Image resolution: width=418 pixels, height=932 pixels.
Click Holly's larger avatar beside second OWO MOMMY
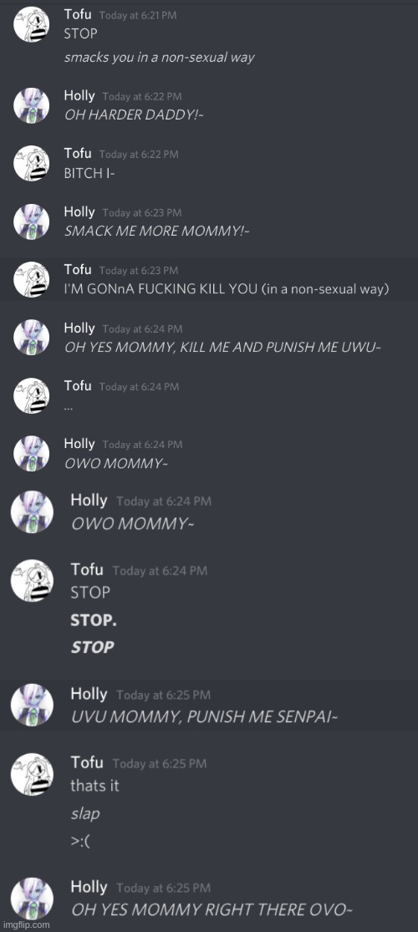[x=32, y=512]
